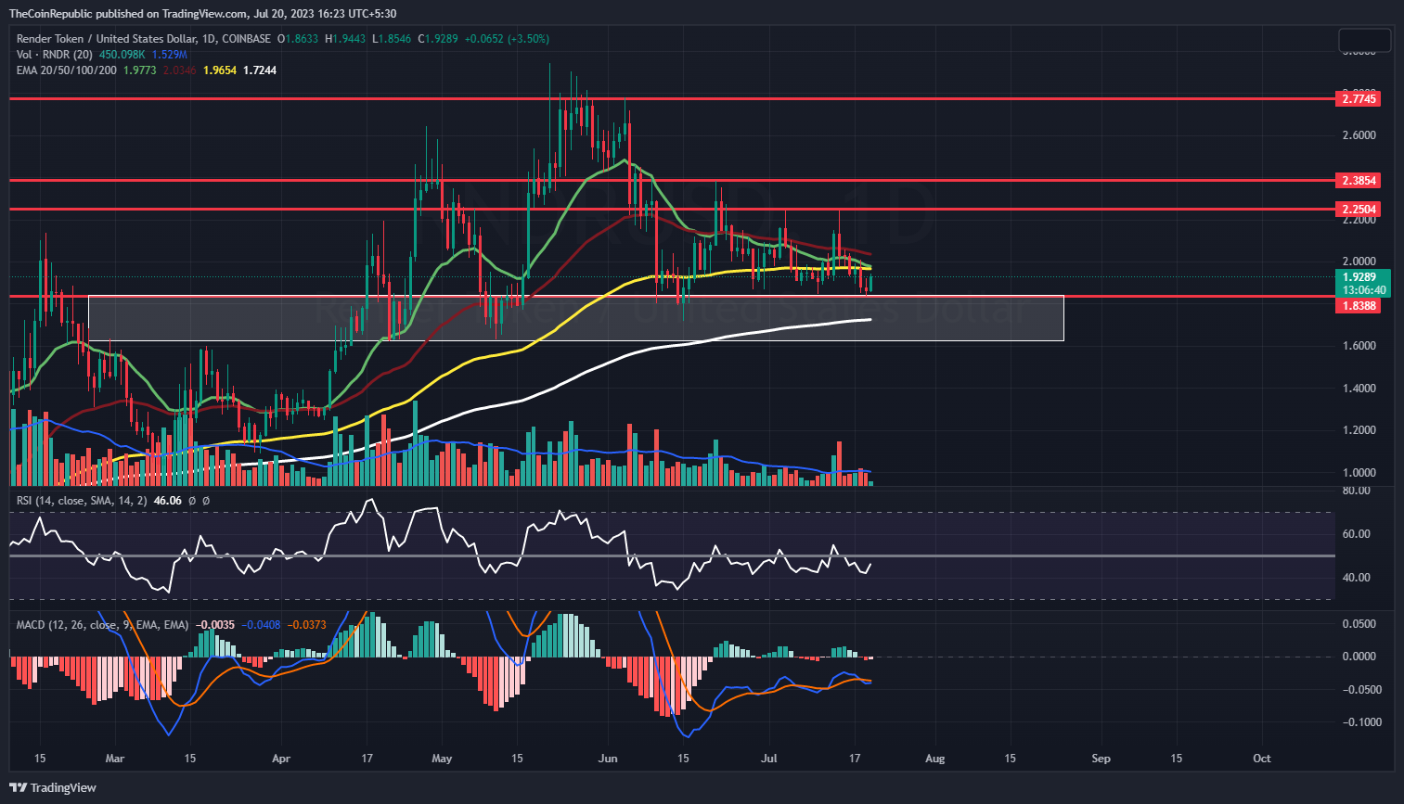Image resolution: width=1404 pixels, height=804 pixels.
Task: Select the MACD histogram value -0.0035
Action: pos(214,625)
